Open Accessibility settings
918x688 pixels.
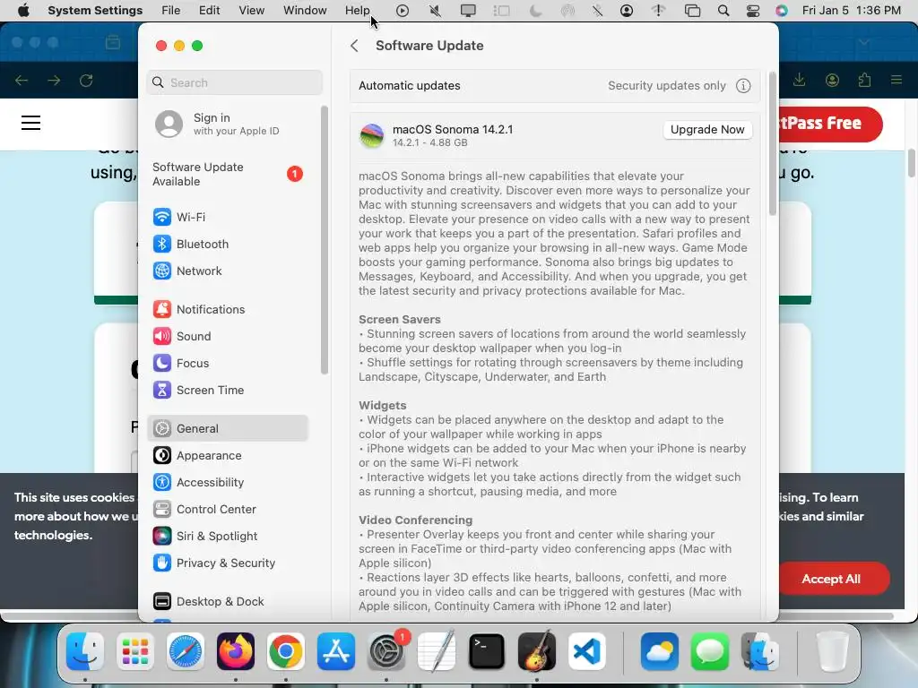coord(227,483)
